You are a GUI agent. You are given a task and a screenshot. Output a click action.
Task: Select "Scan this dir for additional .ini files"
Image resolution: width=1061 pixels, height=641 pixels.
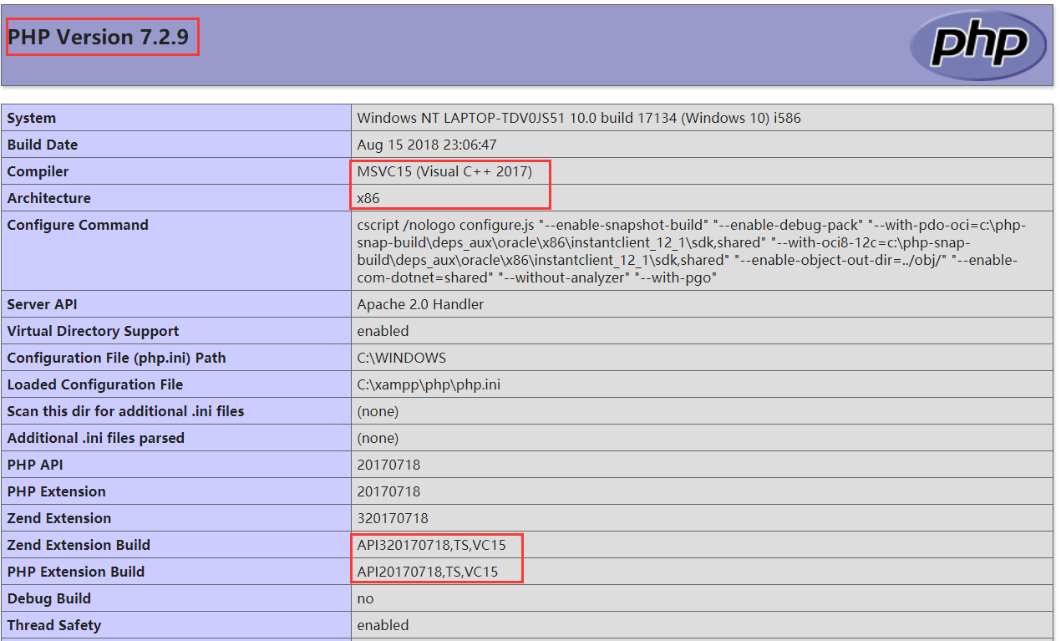click(x=126, y=411)
